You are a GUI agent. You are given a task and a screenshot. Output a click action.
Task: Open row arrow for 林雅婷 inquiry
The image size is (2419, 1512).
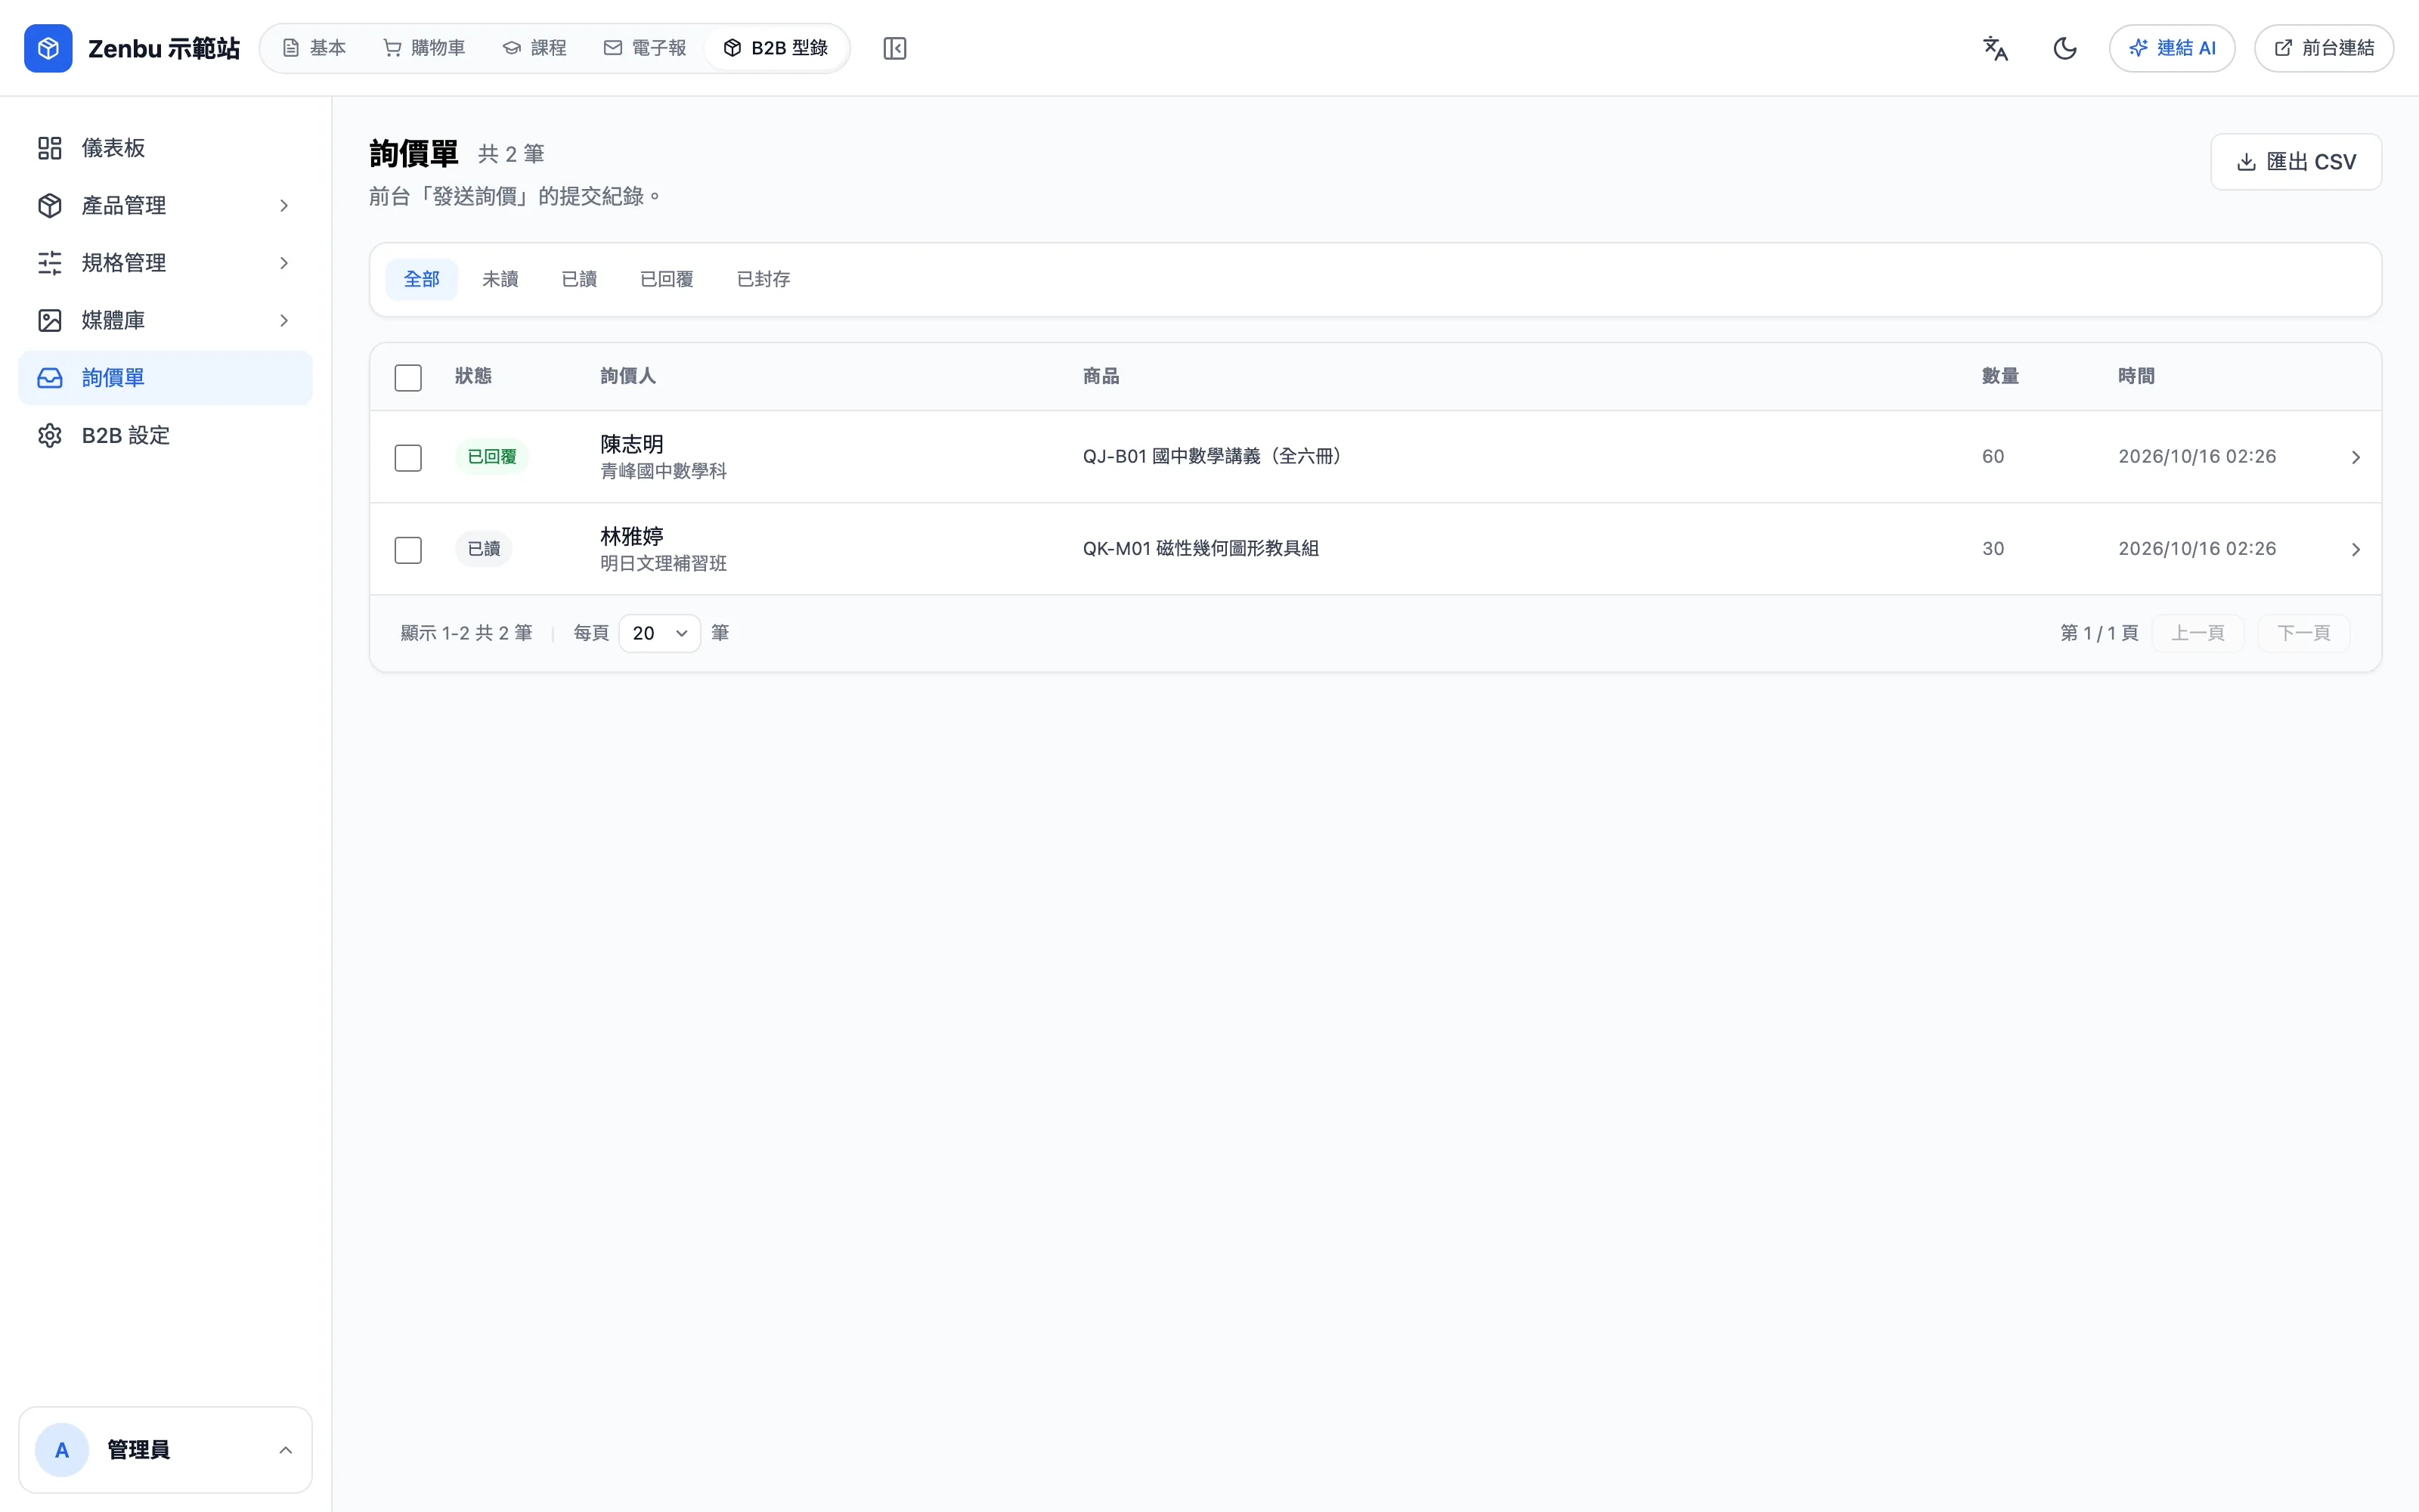pyautogui.click(x=2355, y=549)
